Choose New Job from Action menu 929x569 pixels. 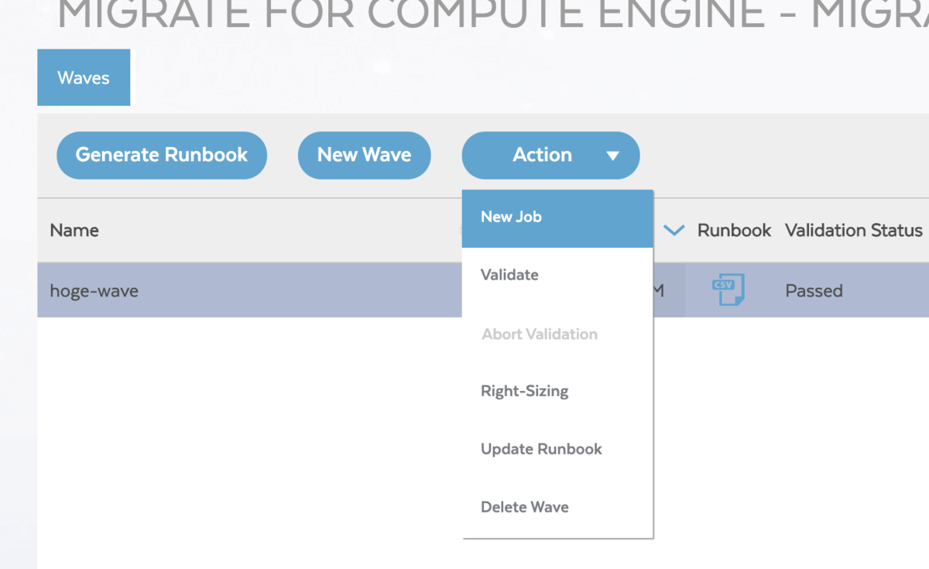click(x=557, y=218)
